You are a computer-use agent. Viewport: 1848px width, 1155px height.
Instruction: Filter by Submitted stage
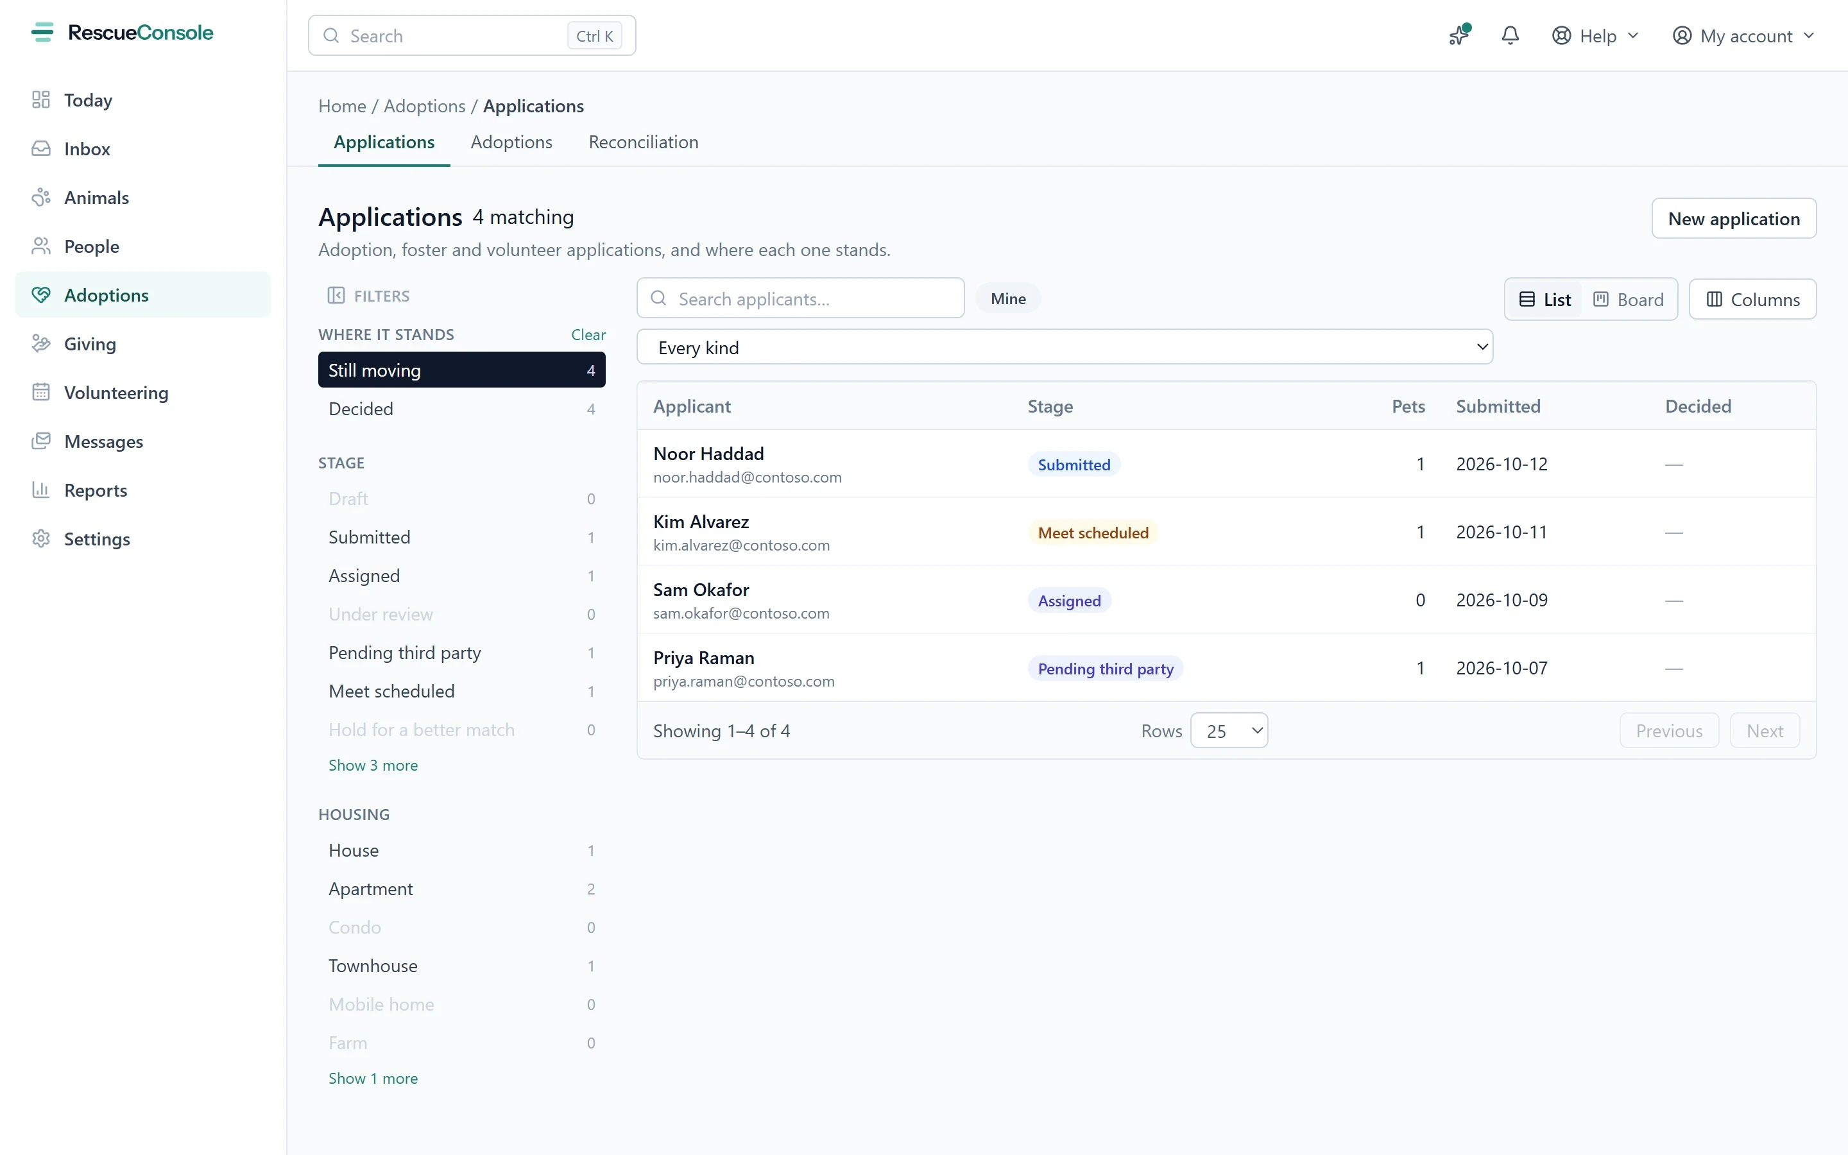coord(461,538)
